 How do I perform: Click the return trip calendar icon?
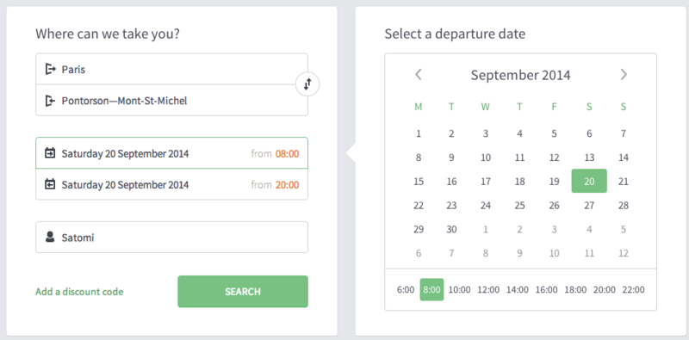click(50, 184)
